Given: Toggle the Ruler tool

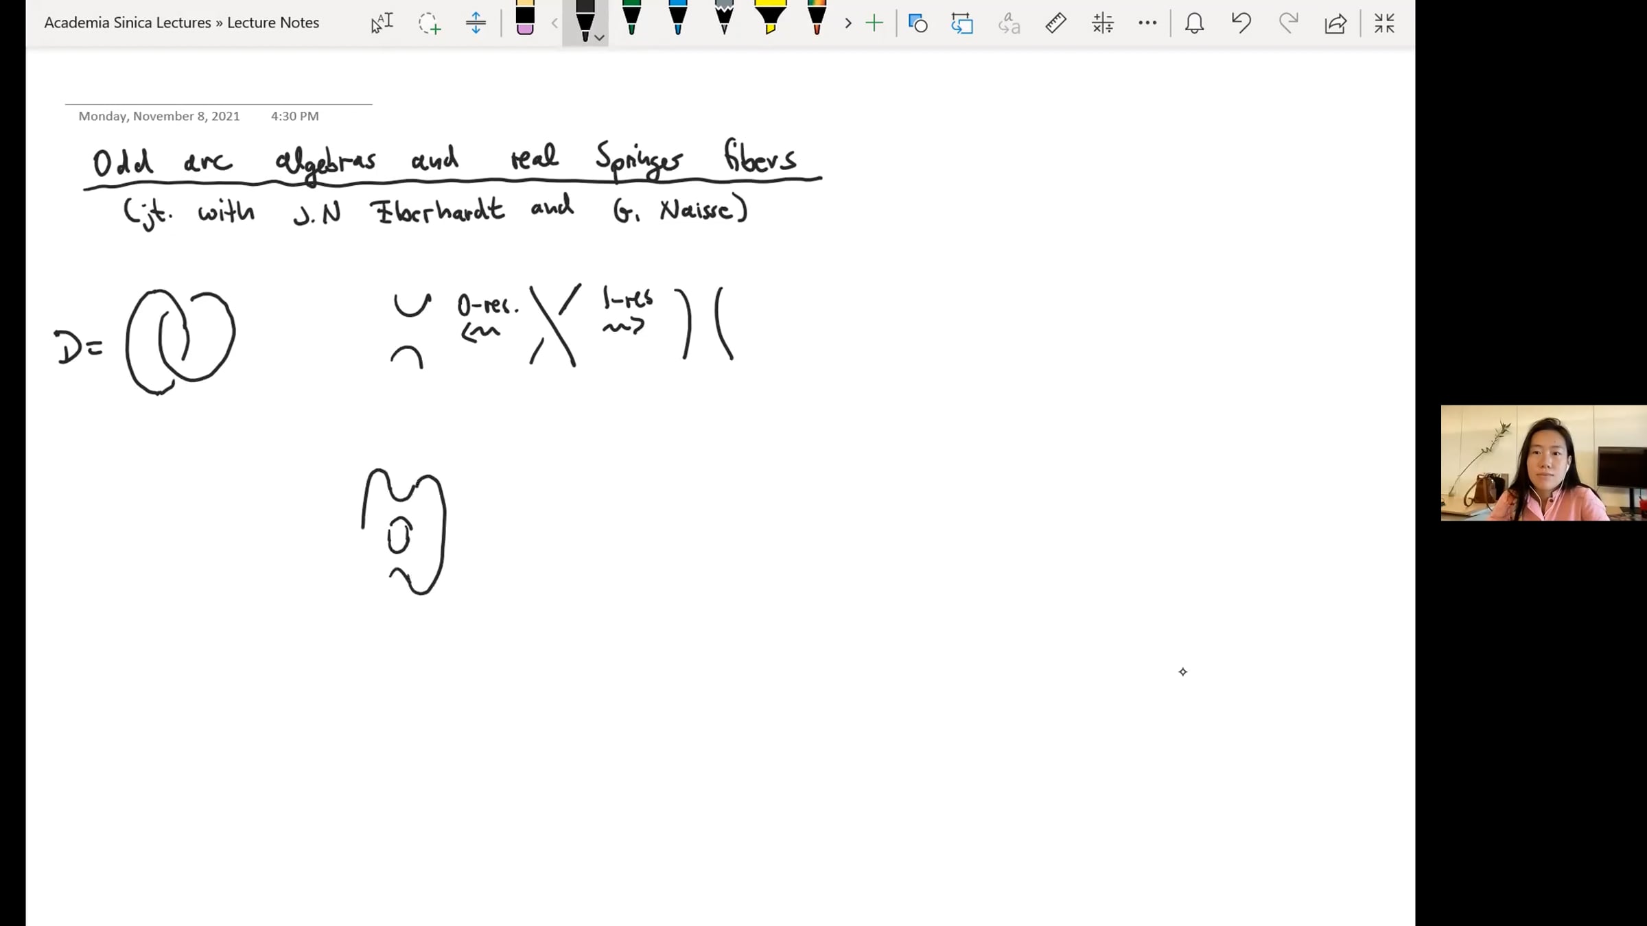Looking at the screenshot, I should (x=1055, y=23).
